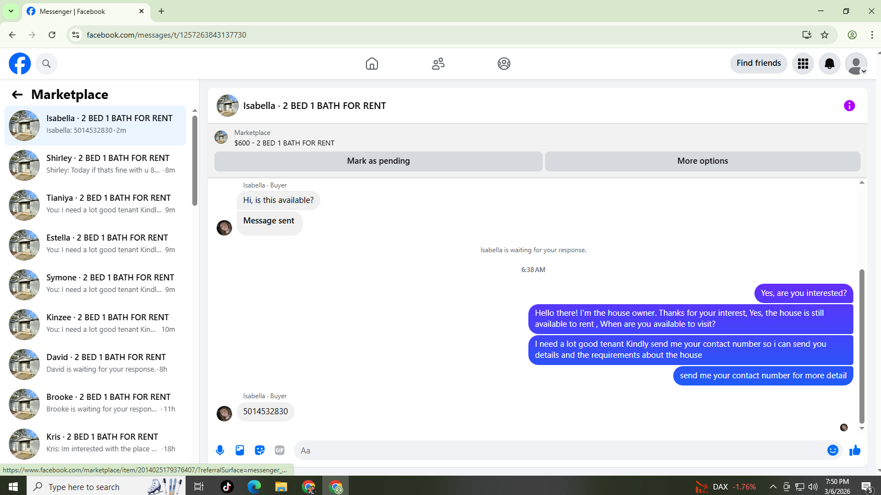
Task: Open the Brooke conversation
Action: tap(95, 404)
